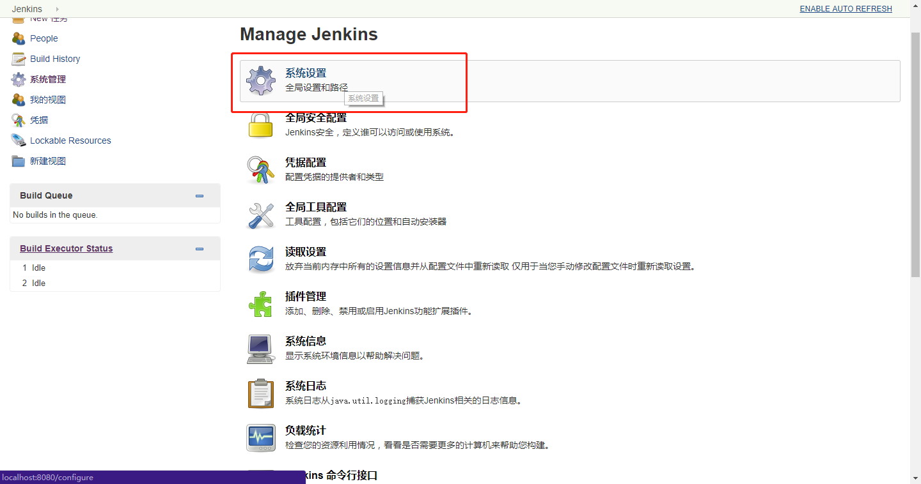Click the 读取设置 link
The height and width of the screenshot is (484, 921).
point(306,252)
